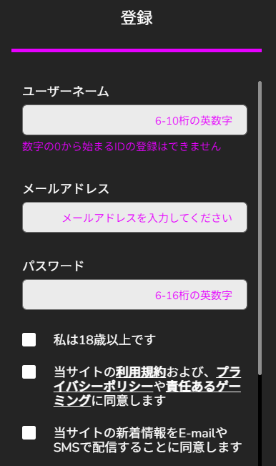Viewport: 276px width, 466px height.
Task: Click the magenta divider line under 登録
Action: [x=137, y=51]
